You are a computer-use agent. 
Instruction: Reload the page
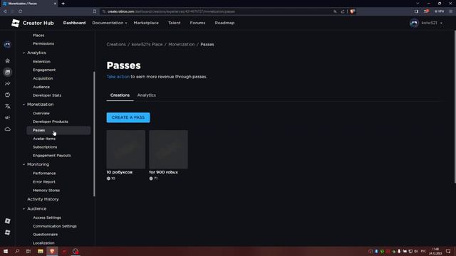tap(21, 11)
